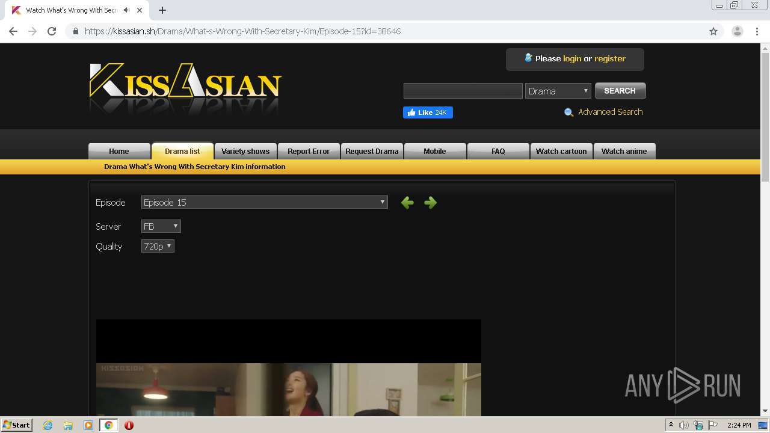The width and height of the screenshot is (770, 433).
Task: Open media player from taskbar
Action: coord(88,425)
